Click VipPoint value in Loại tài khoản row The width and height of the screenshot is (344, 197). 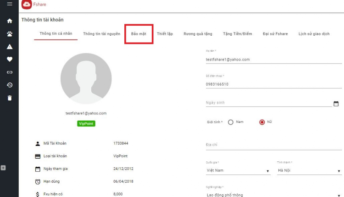click(121, 156)
